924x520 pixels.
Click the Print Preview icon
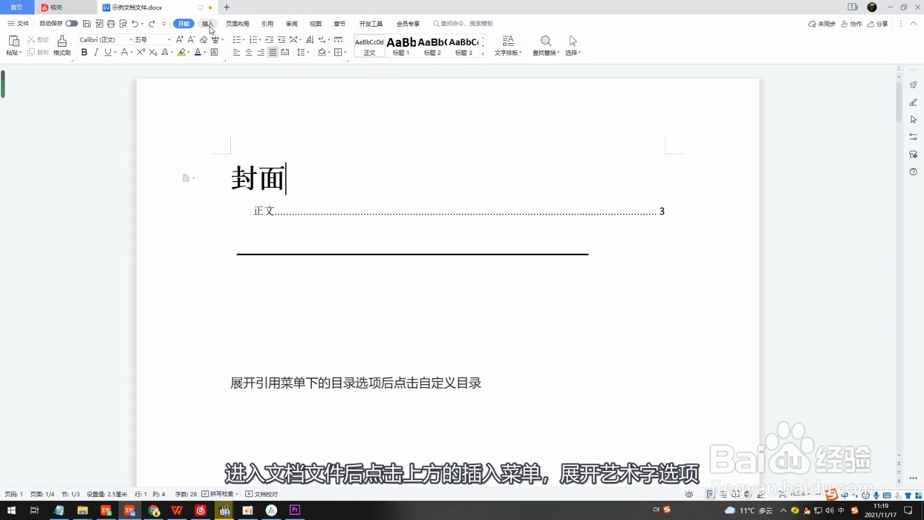123,24
